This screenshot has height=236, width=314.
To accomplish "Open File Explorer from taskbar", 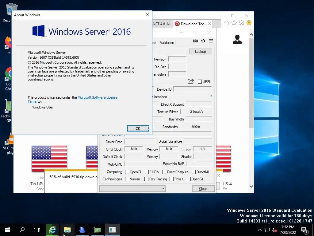I will [x=67, y=230].
